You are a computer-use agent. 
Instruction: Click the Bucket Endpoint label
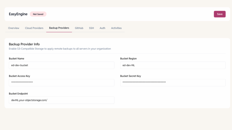pos(18,94)
